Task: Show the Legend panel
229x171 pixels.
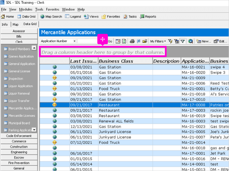Action: pos(73,17)
